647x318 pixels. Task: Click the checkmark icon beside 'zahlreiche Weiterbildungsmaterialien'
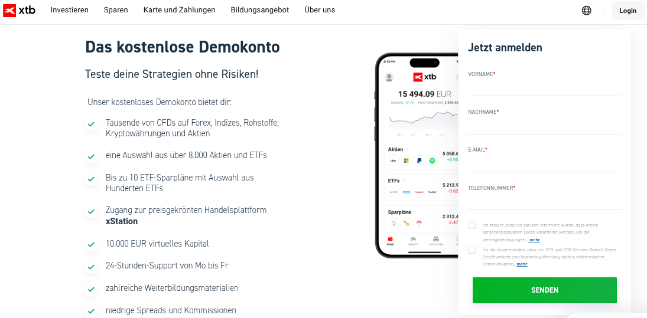click(x=91, y=289)
